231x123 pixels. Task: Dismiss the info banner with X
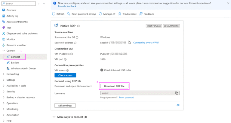point(228,3)
